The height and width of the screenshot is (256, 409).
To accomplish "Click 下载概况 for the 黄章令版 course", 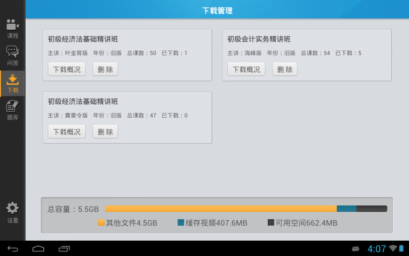I will (67, 131).
